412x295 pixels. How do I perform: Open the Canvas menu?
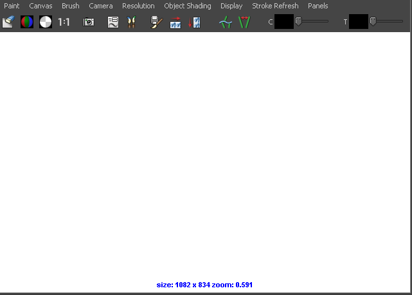[40, 6]
